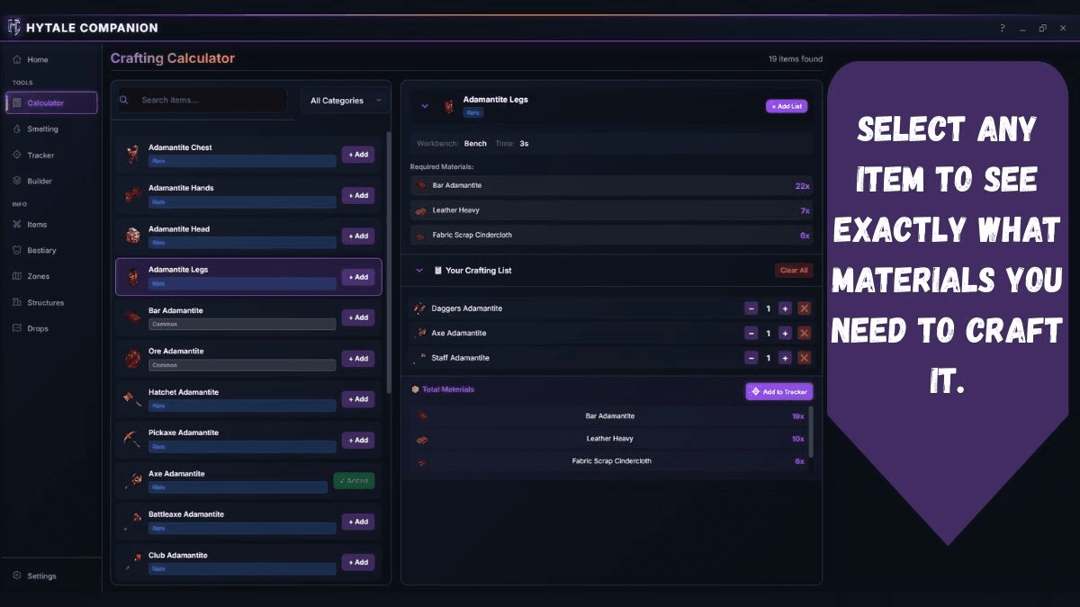Click the Adamantite Hands item icon

133,195
